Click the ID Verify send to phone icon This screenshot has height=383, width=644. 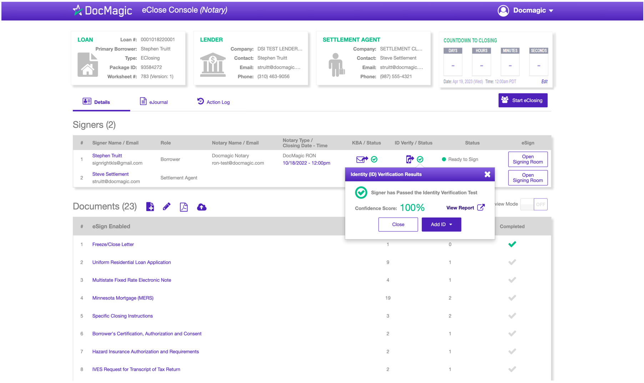pyautogui.click(x=410, y=159)
